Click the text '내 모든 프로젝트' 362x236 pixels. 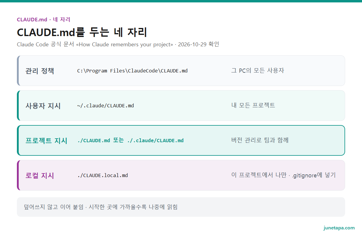tap(253, 106)
